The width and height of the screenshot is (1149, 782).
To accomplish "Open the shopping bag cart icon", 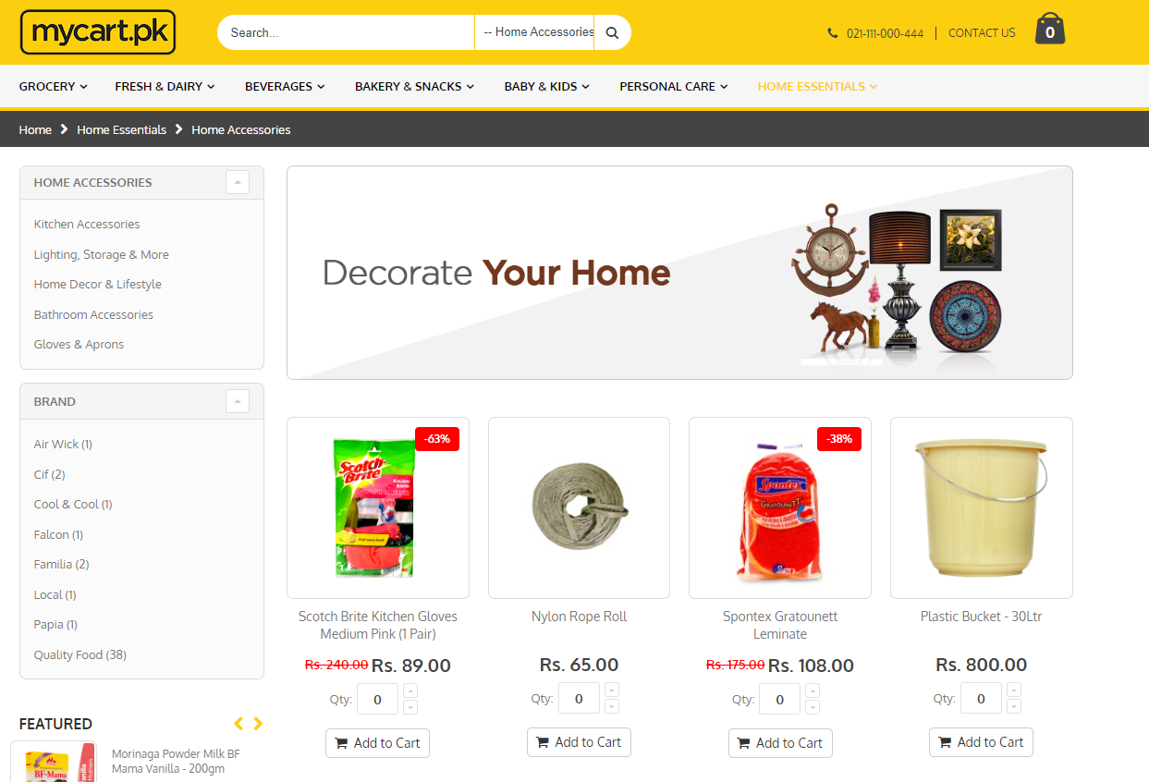I will click(1050, 29).
